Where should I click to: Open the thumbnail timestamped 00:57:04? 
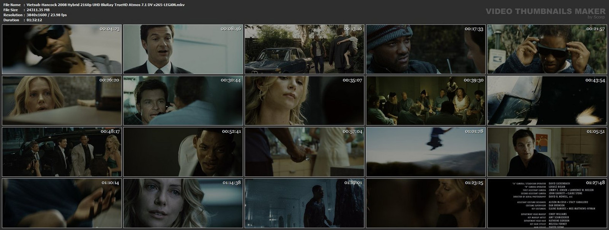coord(304,152)
